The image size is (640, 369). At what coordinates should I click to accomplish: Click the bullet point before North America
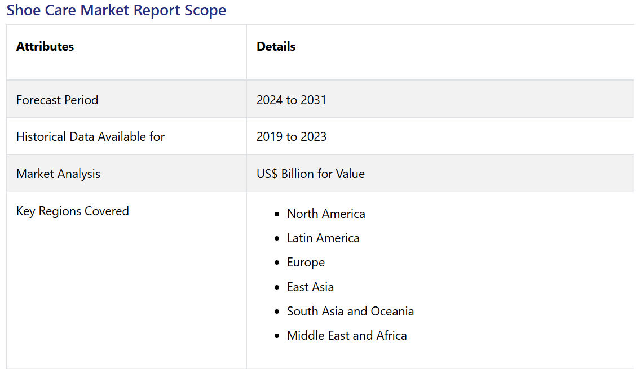(x=276, y=215)
